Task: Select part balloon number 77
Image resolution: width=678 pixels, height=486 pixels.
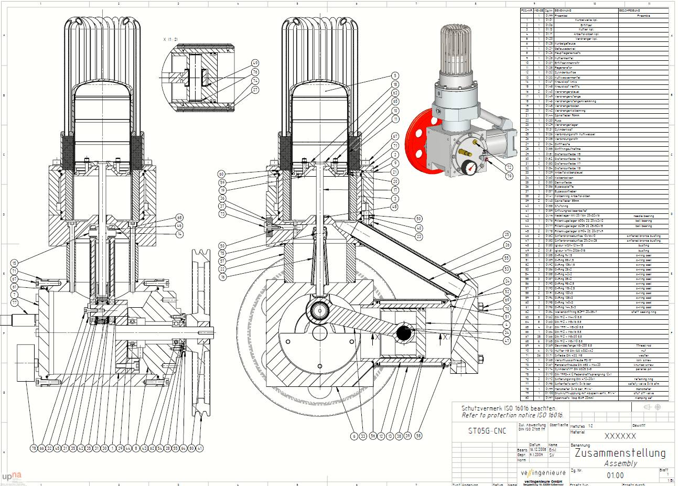Action: click(x=15, y=303)
